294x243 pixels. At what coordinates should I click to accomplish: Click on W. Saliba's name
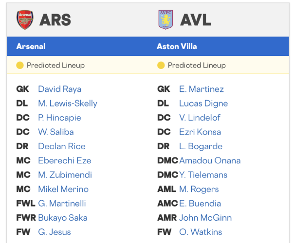click(56, 132)
